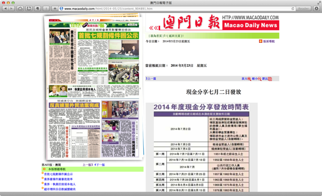This screenshot has width=322, height=196.
Task: Click the 2014年度現金分享發放時間表 table image
Action: pyautogui.click(x=201, y=147)
